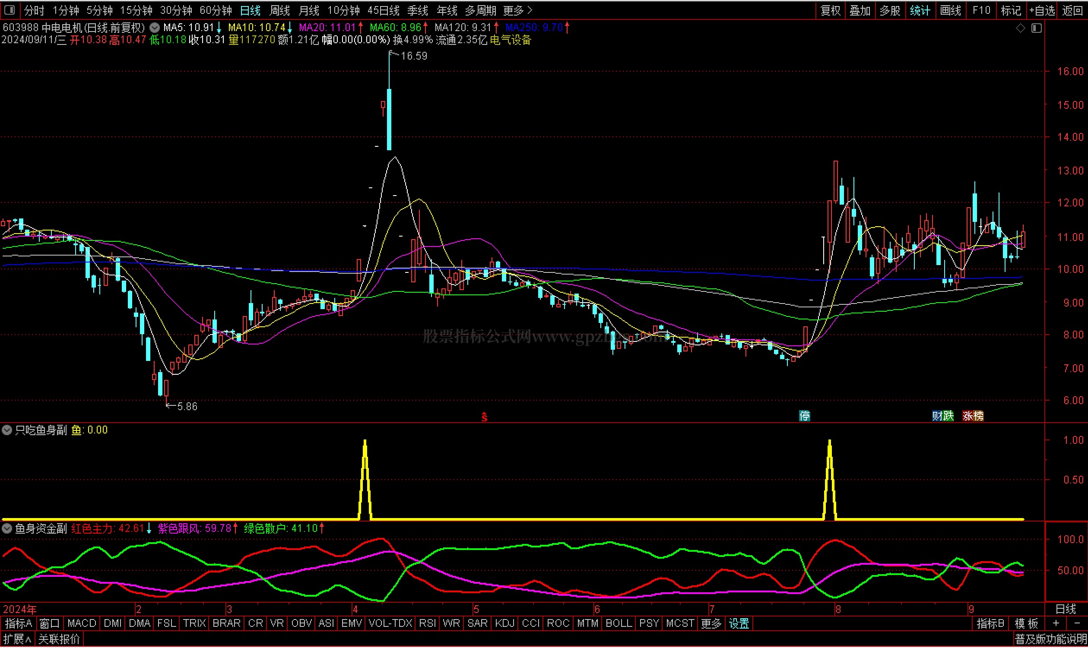Select the 5分钟 period

[100, 10]
